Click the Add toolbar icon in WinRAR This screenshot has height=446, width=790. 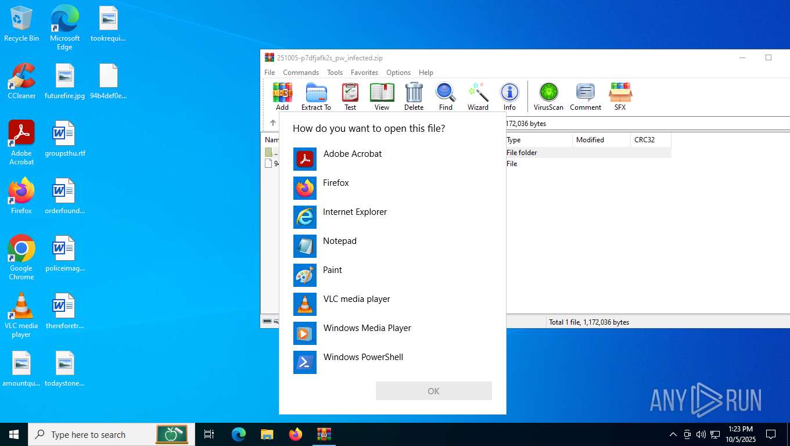[x=282, y=96]
